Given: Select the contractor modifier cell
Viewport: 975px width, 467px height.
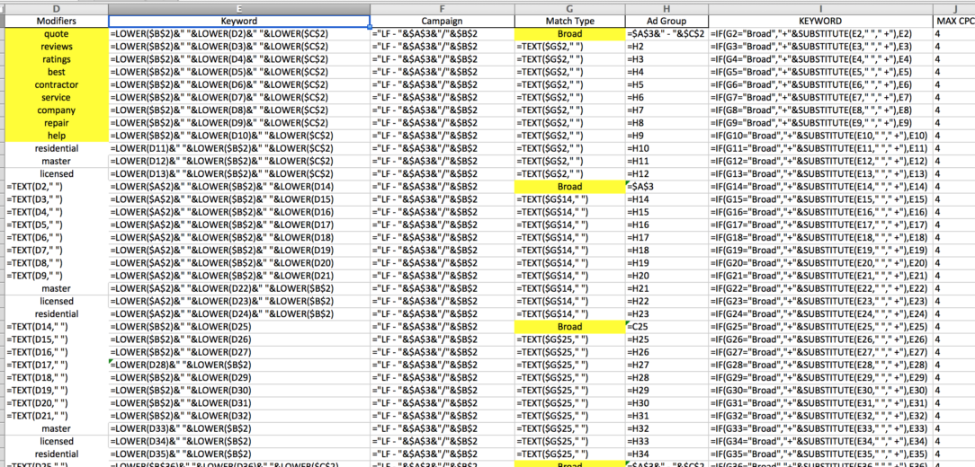Looking at the screenshot, I should pyautogui.click(x=57, y=84).
